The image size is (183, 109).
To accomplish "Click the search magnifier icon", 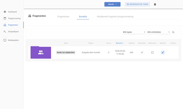I will point(173,32).
